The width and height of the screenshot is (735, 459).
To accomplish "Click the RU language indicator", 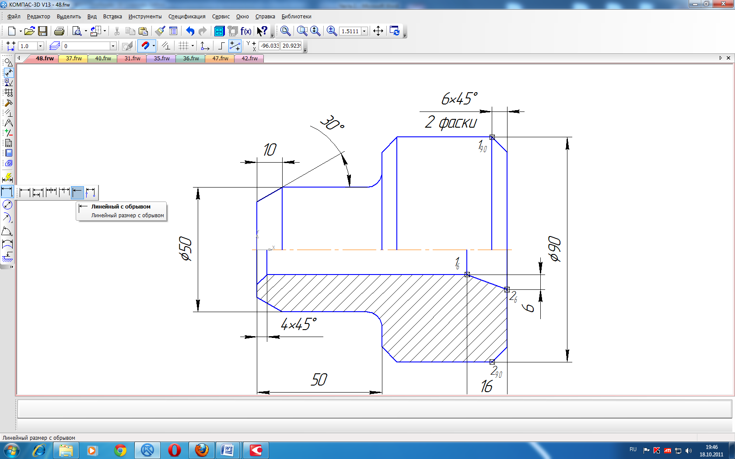I will click(633, 449).
